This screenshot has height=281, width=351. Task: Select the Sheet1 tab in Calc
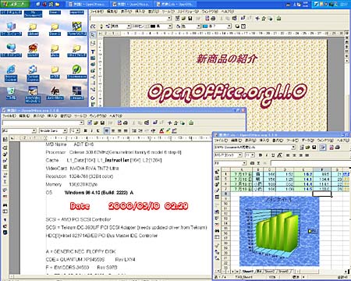coord(247,271)
